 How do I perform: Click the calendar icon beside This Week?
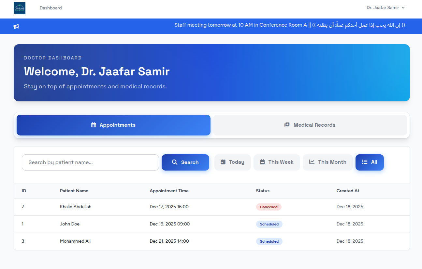[x=262, y=162]
